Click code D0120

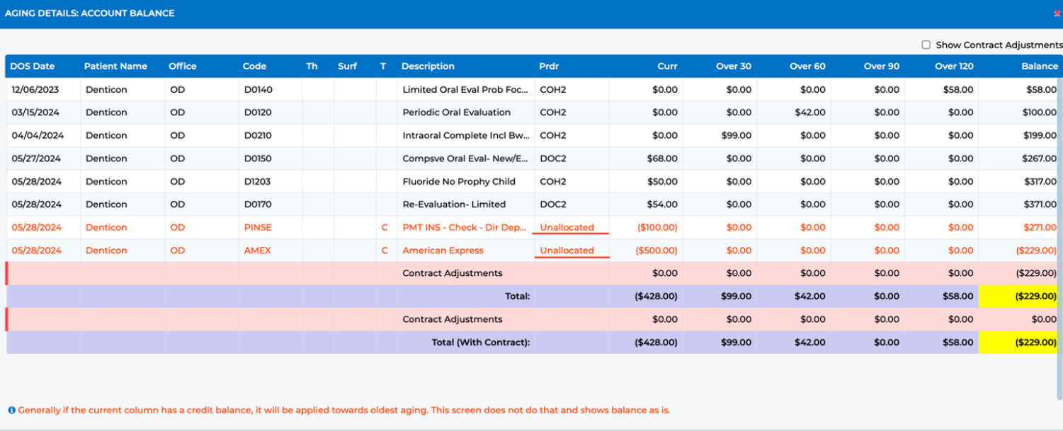click(258, 113)
